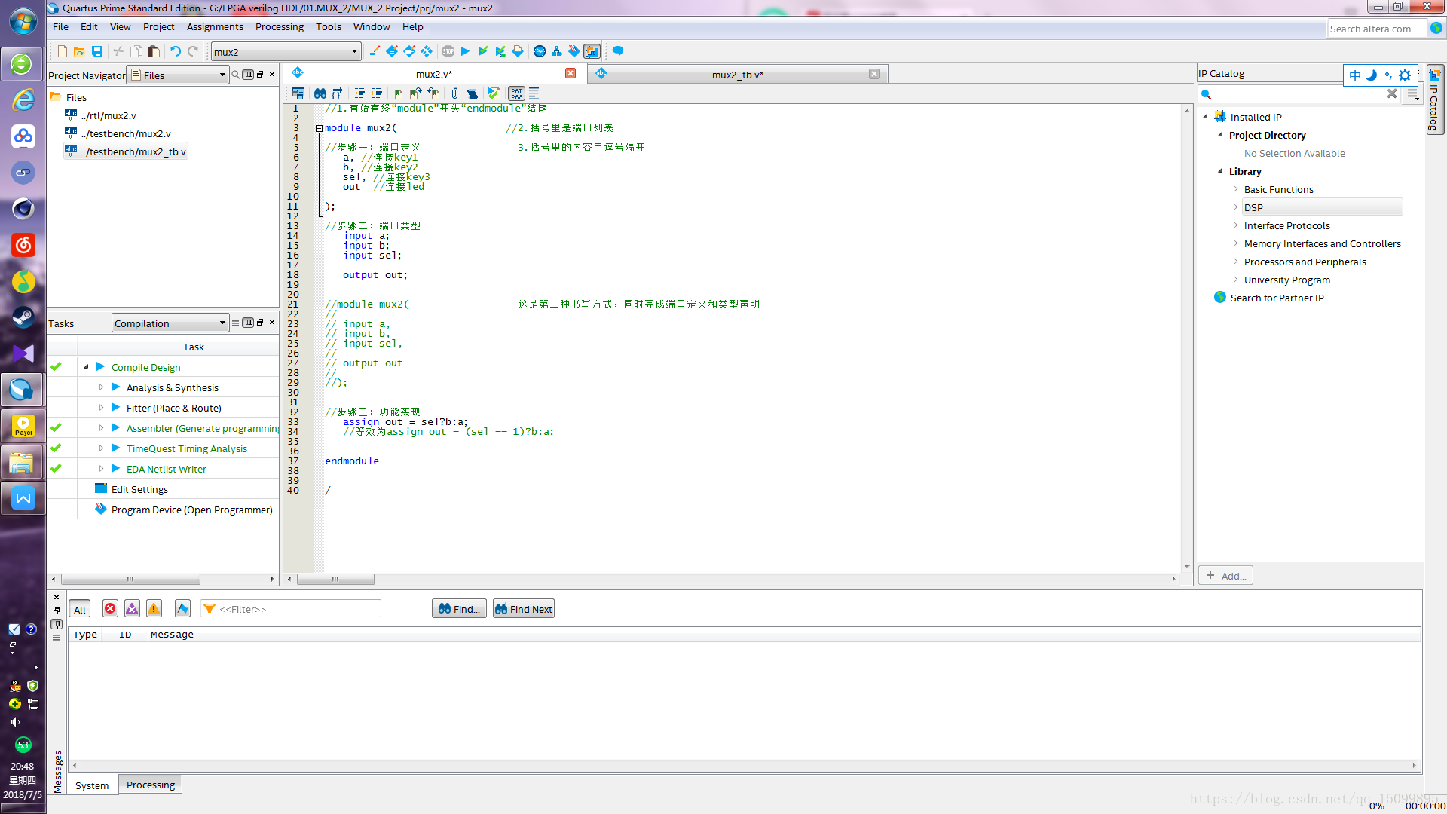This screenshot has width=1447, height=814.
Task: Switch to the Processing messages tab
Action: point(151,785)
